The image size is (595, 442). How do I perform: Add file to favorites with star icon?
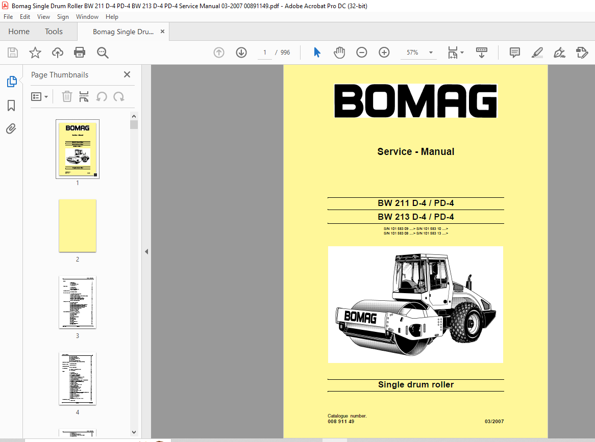35,53
